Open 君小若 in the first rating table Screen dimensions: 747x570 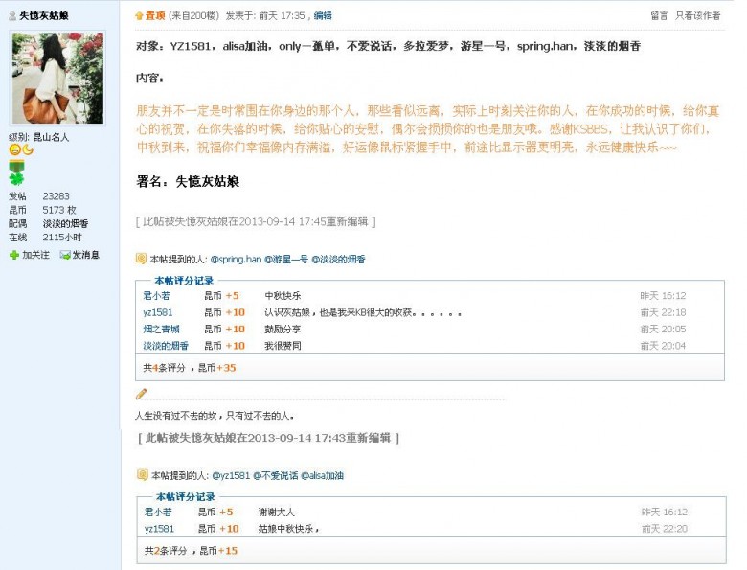click(156, 296)
